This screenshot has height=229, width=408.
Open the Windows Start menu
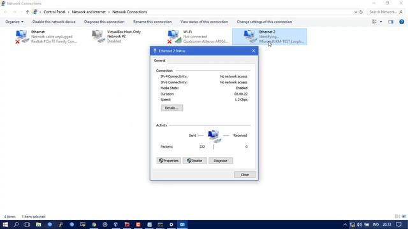click(x=5, y=225)
